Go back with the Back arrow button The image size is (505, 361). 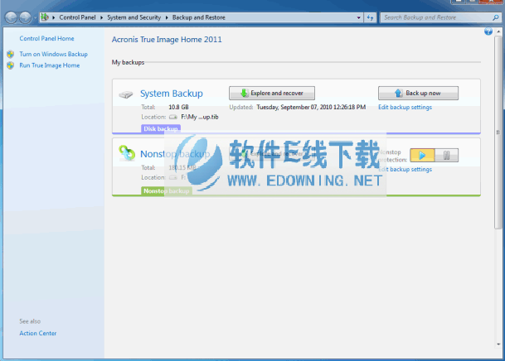click(11, 17)
